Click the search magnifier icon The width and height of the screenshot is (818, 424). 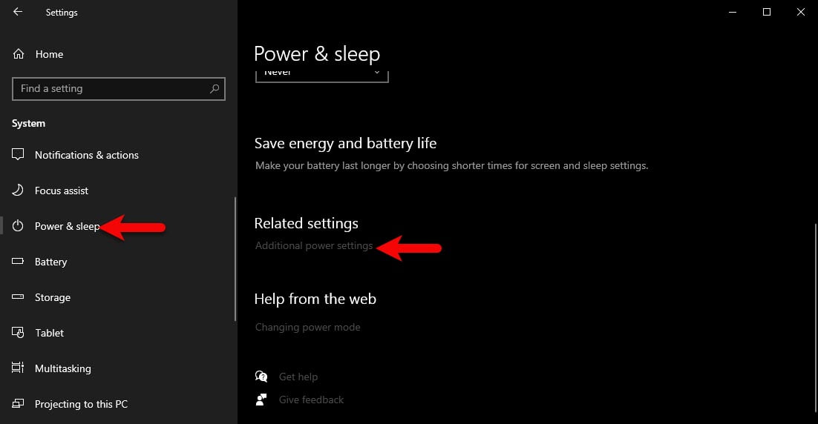point(215,88)
